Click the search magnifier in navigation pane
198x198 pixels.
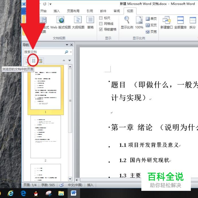point(66,52)
